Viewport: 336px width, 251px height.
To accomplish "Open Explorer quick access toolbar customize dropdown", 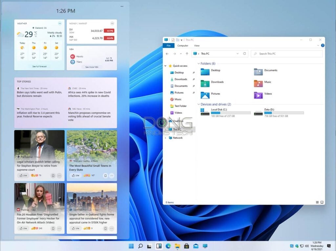I will 181,40.
